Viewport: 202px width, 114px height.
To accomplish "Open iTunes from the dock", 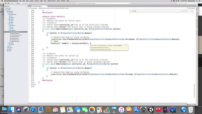I will pyautogui.click(x=121, y=110).
